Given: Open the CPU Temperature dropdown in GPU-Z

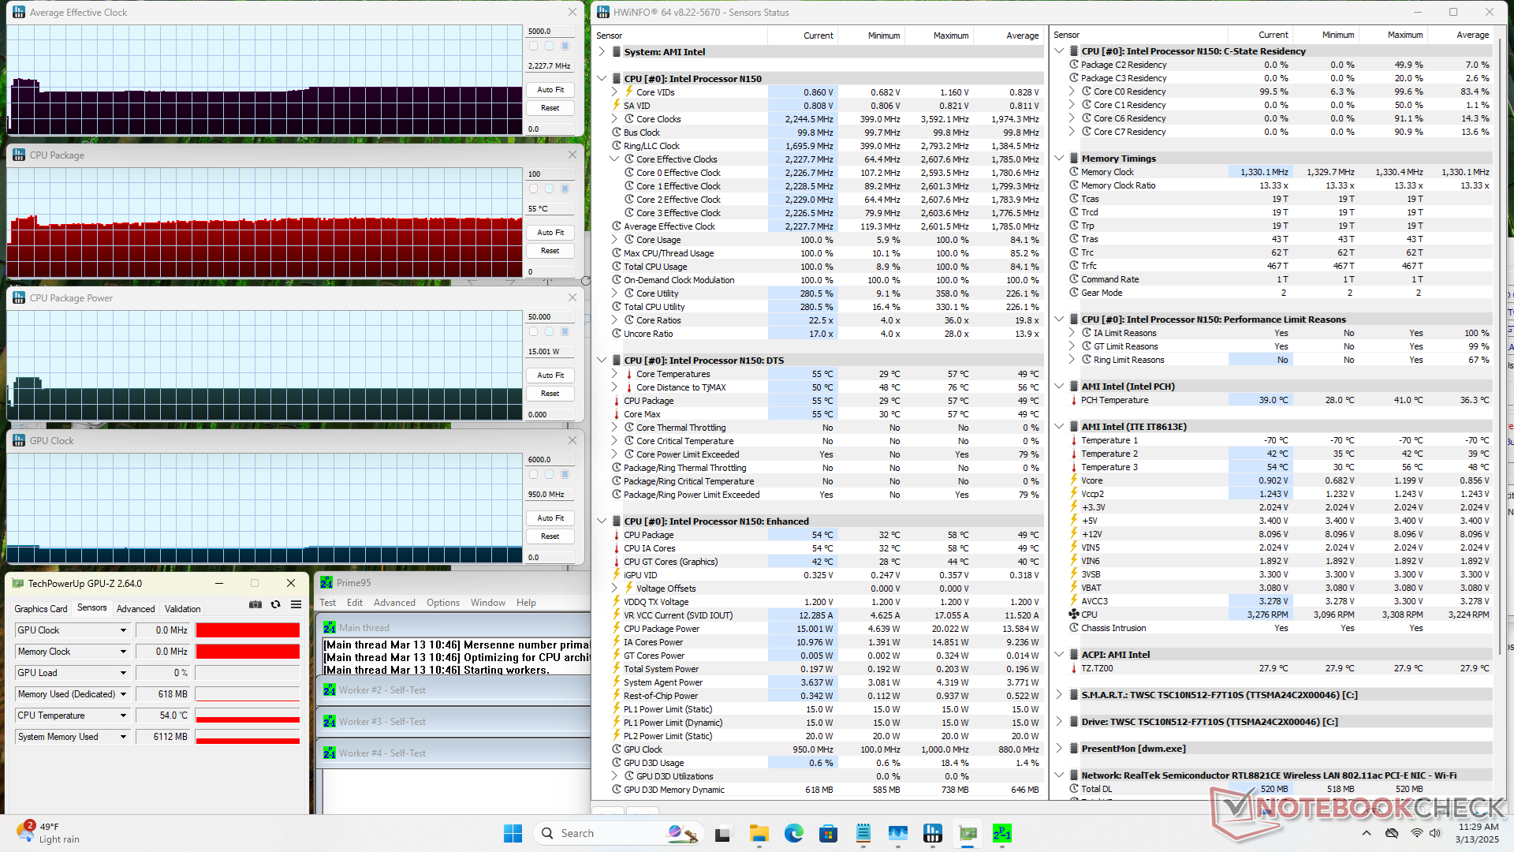Looking at the screenshot, I should point(123,716).
